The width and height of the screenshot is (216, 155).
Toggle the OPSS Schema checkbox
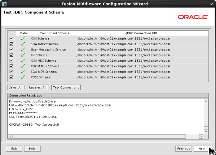pyautogui.click(x=11, y=77)
